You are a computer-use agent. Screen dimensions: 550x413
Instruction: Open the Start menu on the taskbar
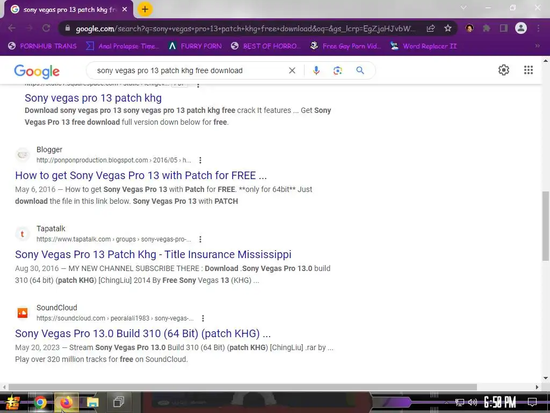click(12, 402)
